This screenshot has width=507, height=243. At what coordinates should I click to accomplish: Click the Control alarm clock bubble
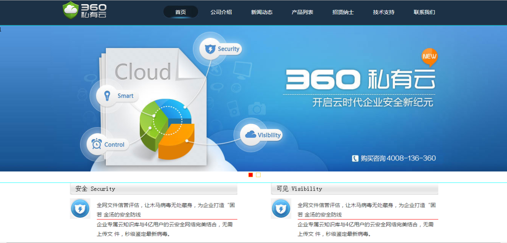pyautogui.click(x=97, y=144)
